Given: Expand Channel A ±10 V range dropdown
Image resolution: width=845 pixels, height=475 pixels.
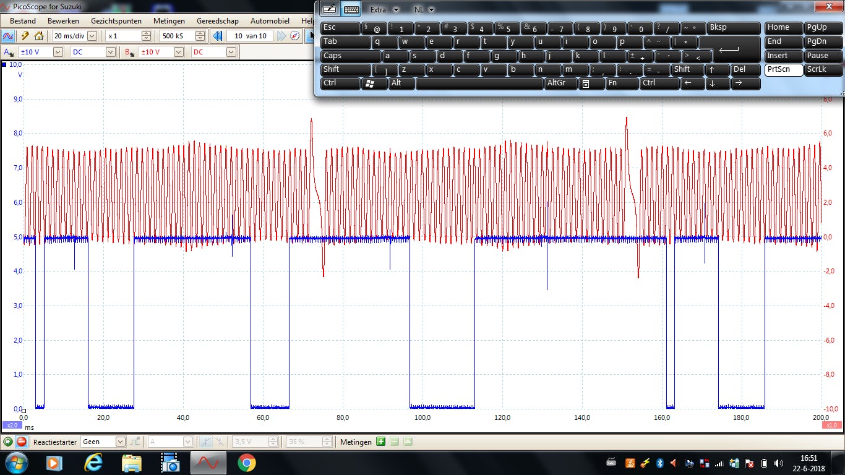Looking at the screenshot, I should coord(58,52).
